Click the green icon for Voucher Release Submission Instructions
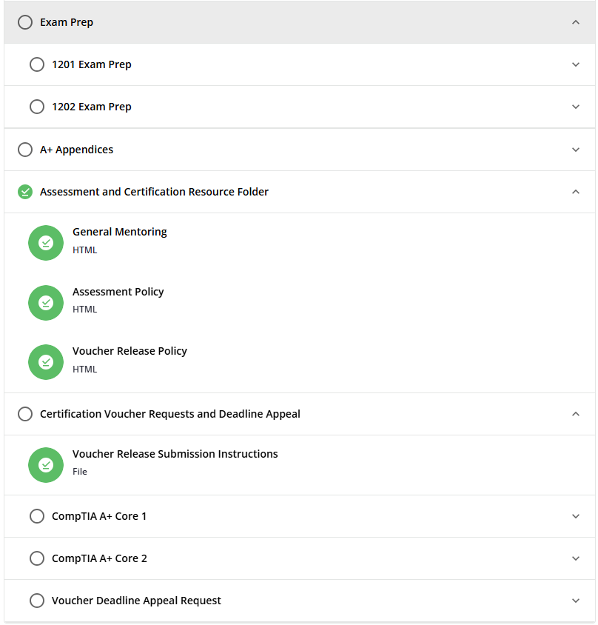The height and width of the screenshot is (625, 598). (46, 465)
